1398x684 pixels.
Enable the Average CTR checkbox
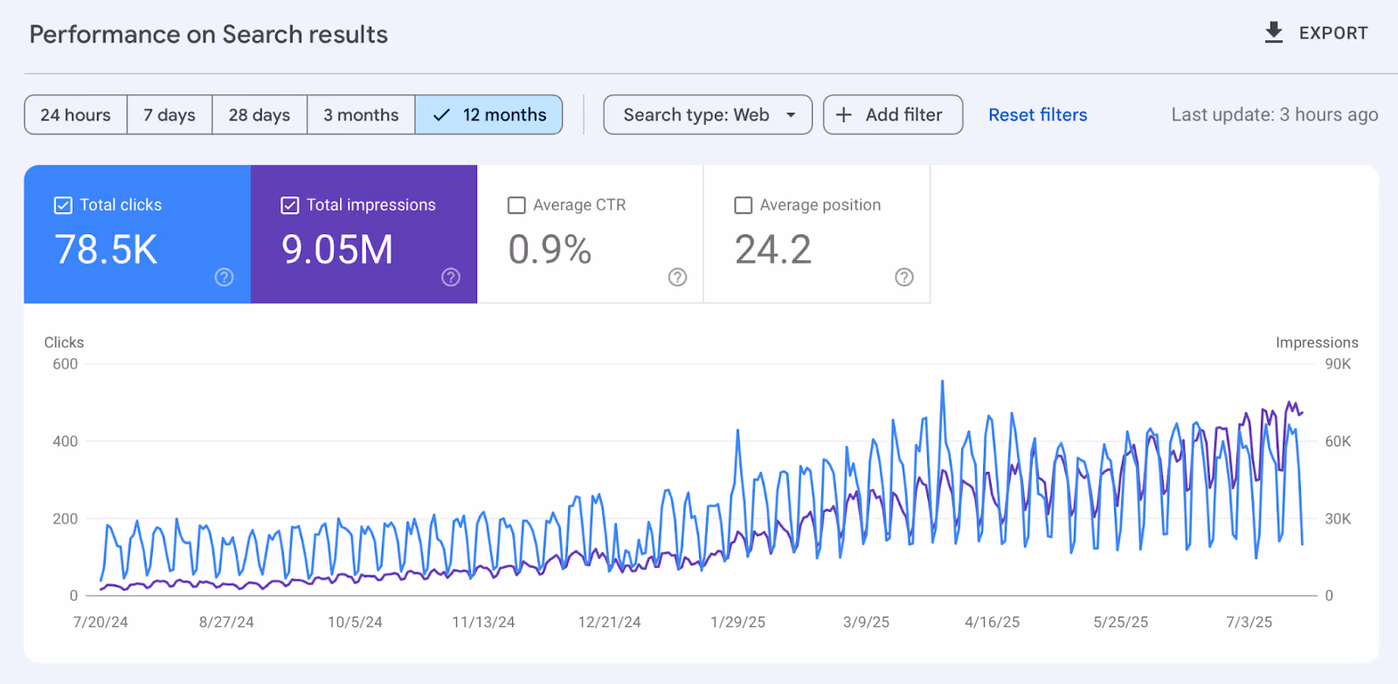tap(516, 205)
